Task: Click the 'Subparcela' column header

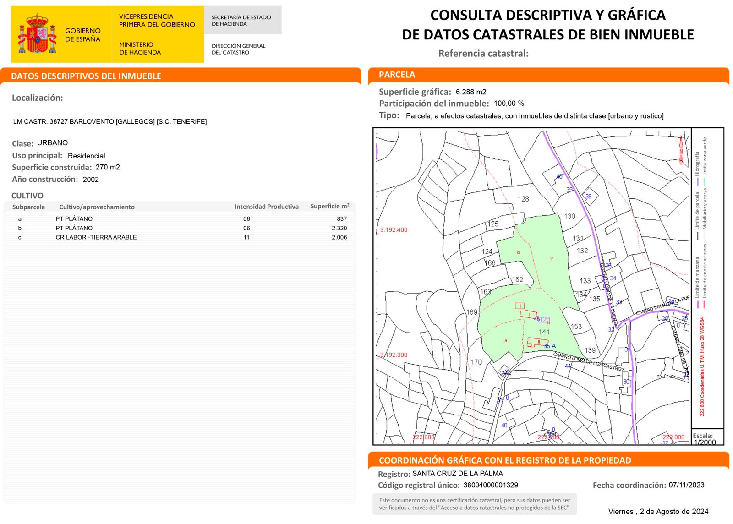Action: 28,207
